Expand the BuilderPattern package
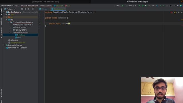The width and height of the screenshot is (183, 103). [x=11, y=27]
